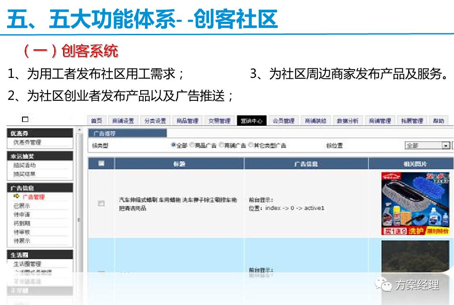
Task: Switch to the 营销中心 tab
Action: [251, 120]
